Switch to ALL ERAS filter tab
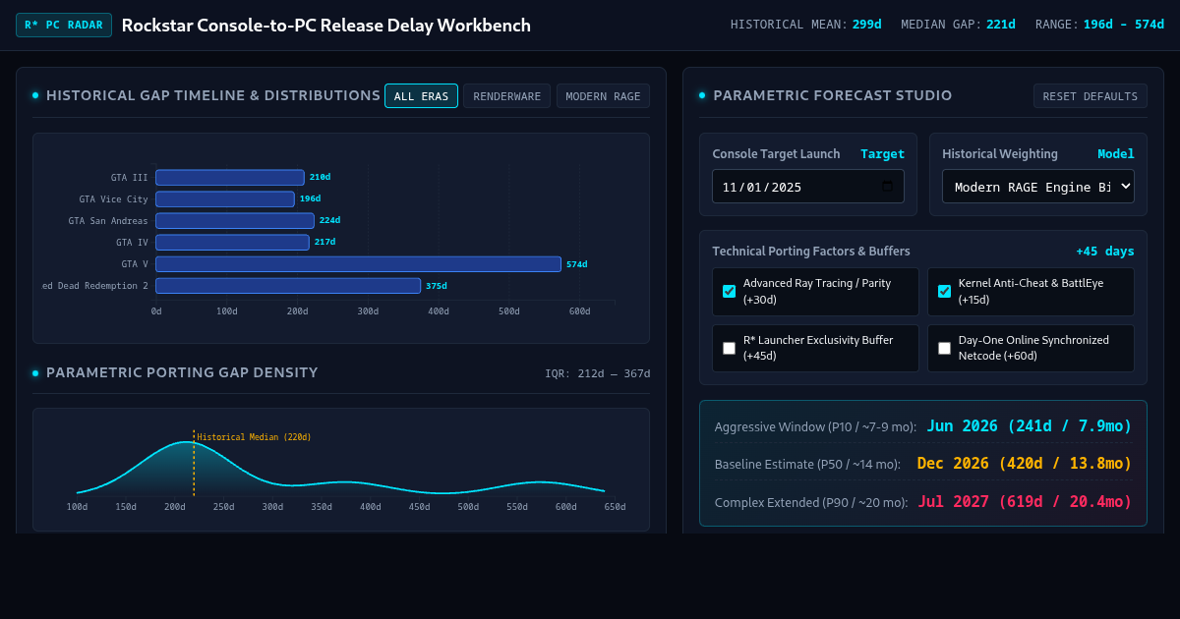 (x=421, y=95)
